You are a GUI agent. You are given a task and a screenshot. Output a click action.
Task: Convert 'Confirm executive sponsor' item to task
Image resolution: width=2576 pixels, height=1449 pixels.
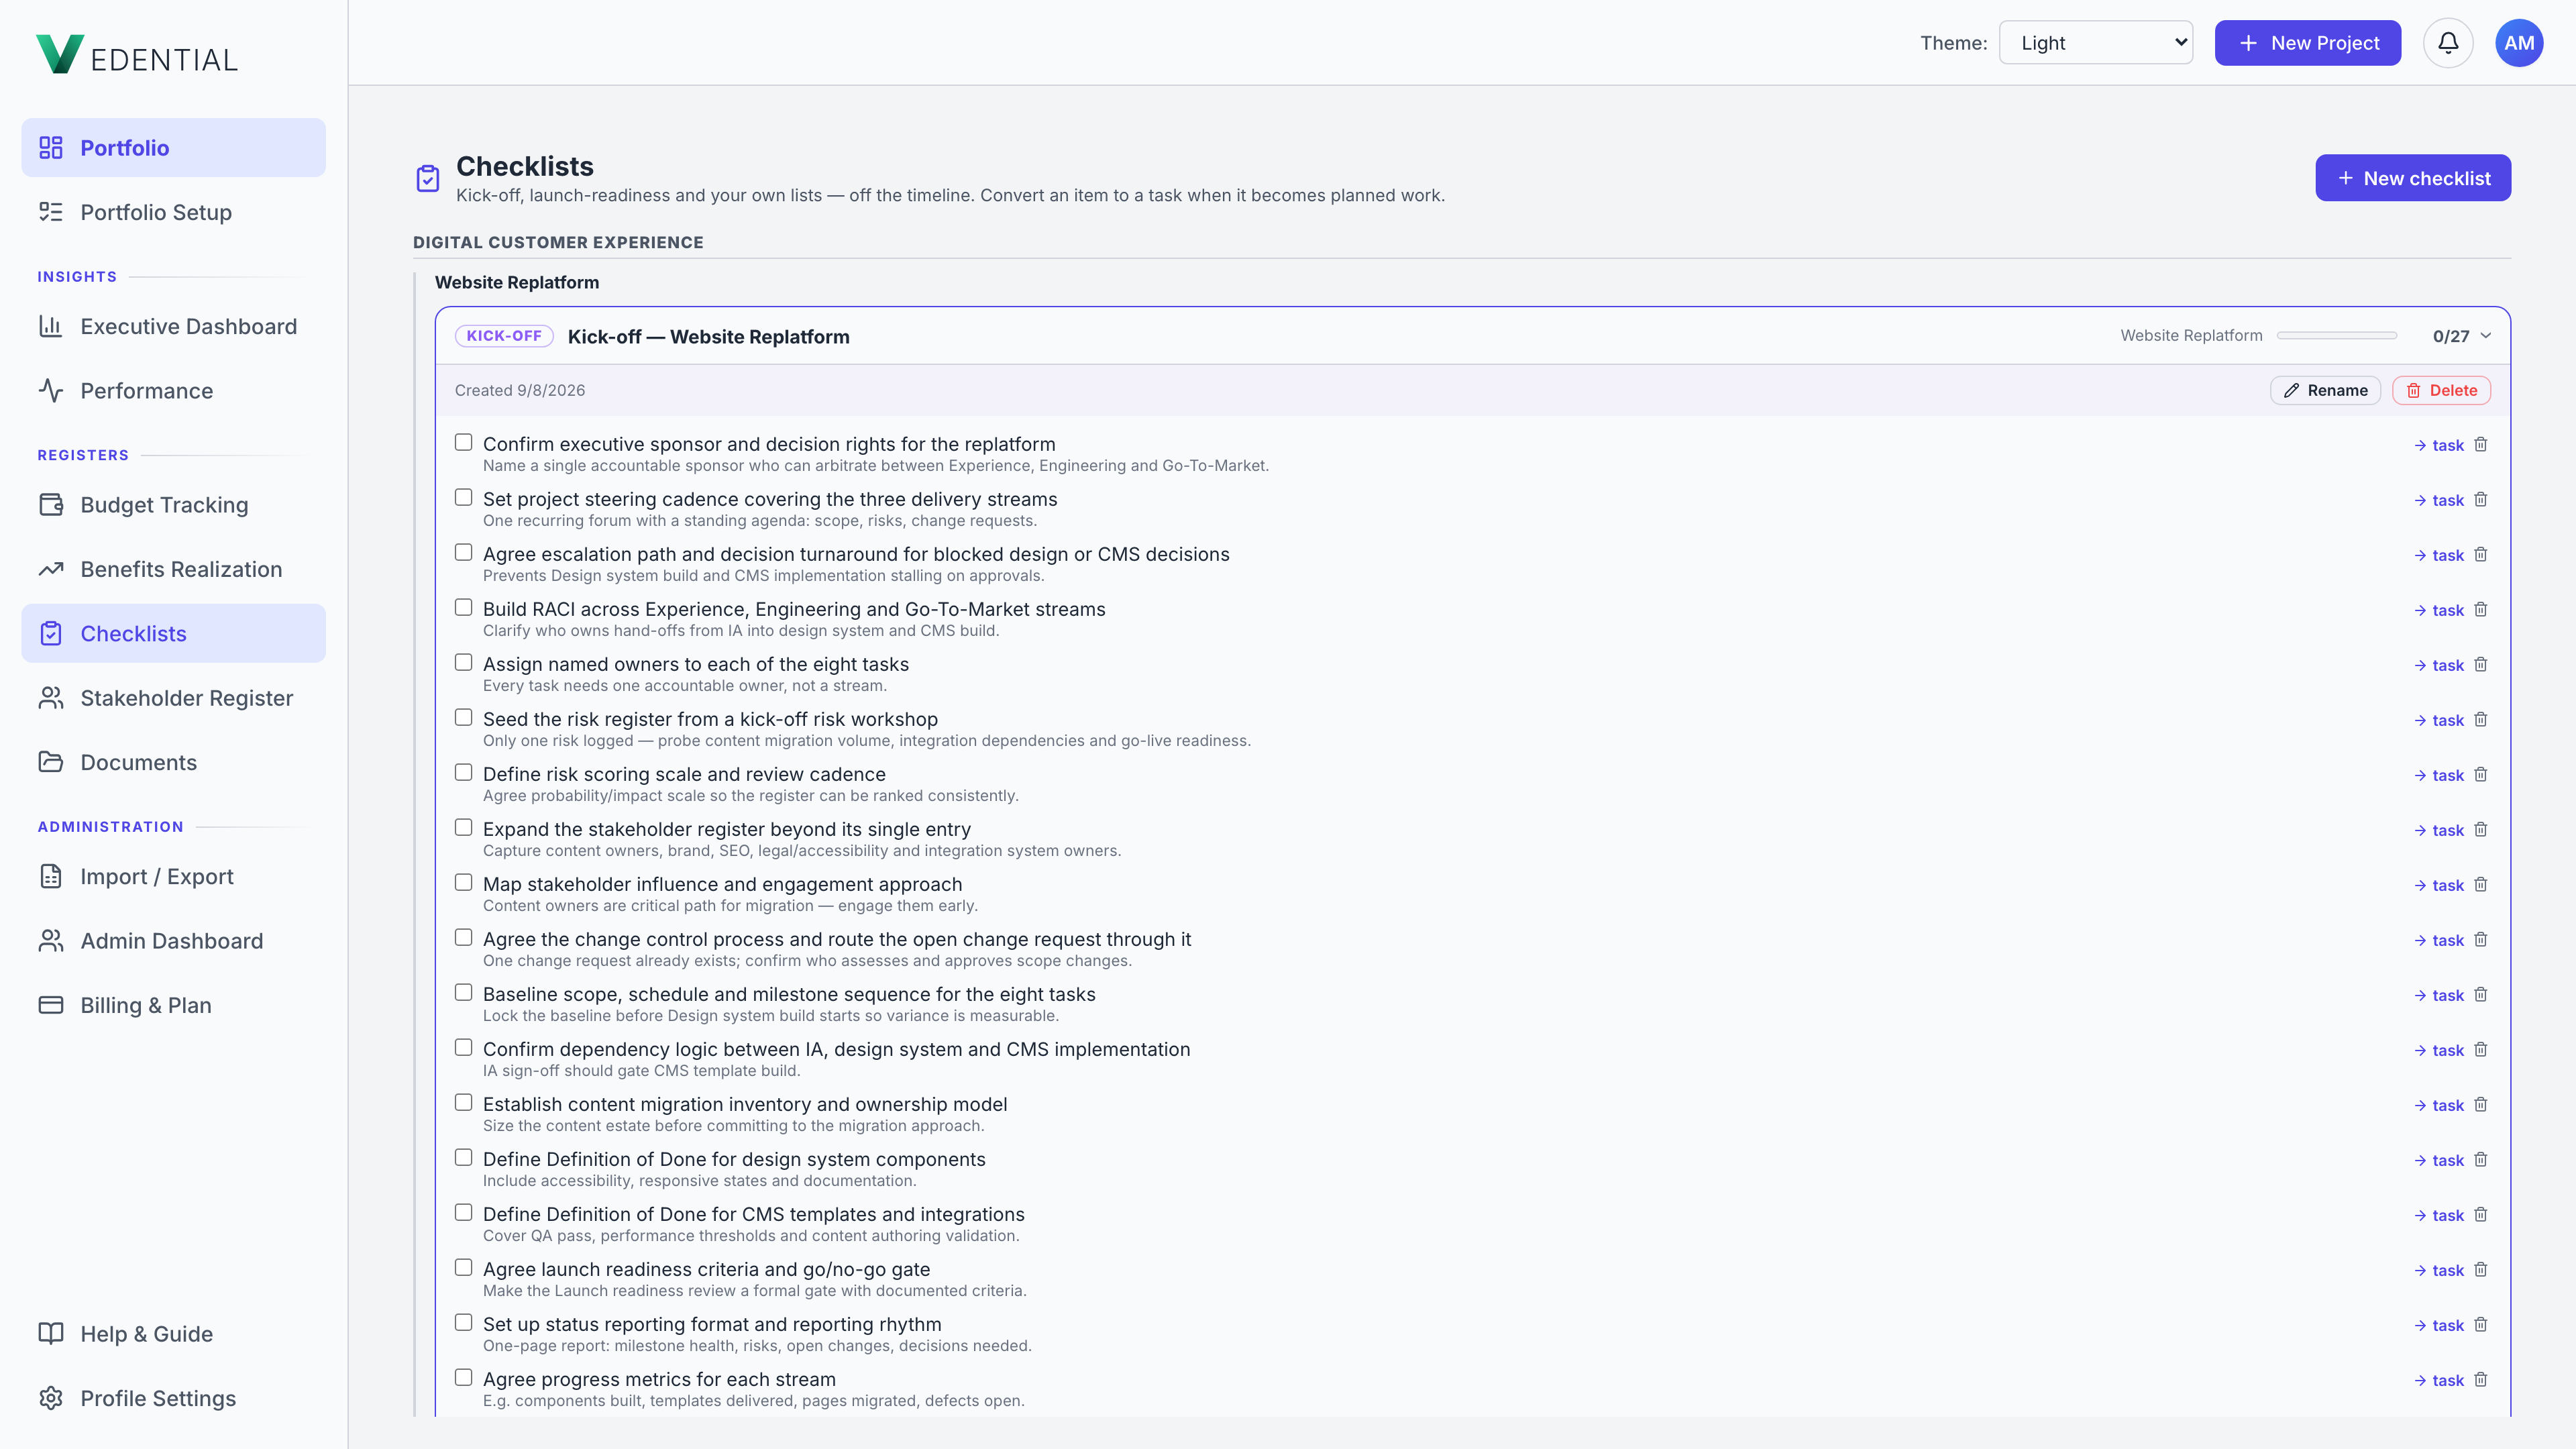pyautogui.click(x=2438, y=446)
